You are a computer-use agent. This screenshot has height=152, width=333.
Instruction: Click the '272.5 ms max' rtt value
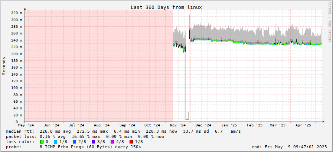tap(92, 132)
